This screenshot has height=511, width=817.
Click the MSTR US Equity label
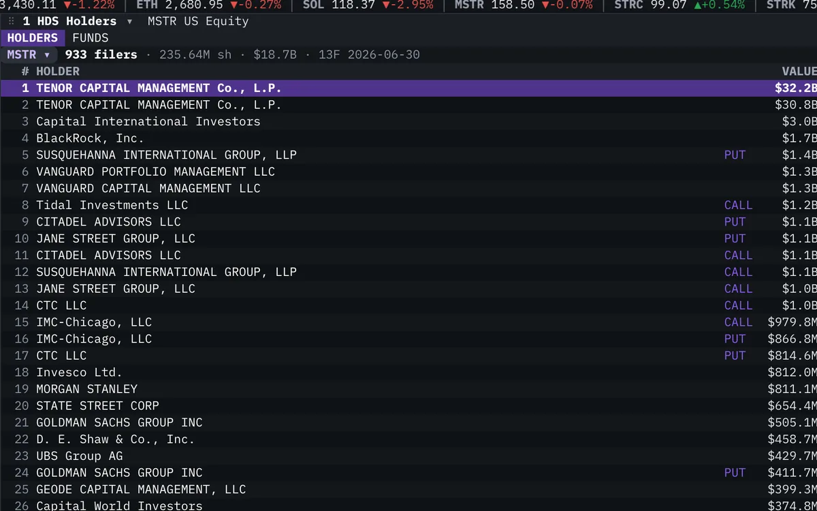198,21
